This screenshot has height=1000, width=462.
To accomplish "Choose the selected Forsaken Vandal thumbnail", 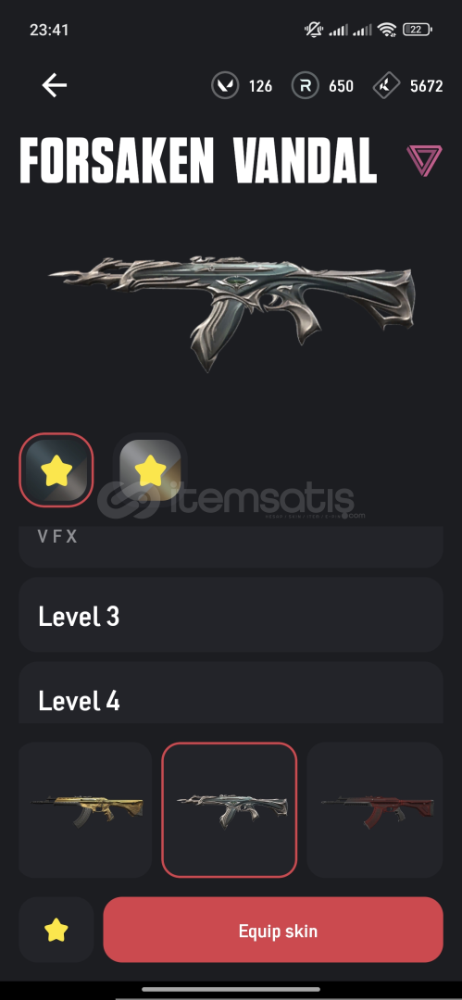I will click(230, 810).
